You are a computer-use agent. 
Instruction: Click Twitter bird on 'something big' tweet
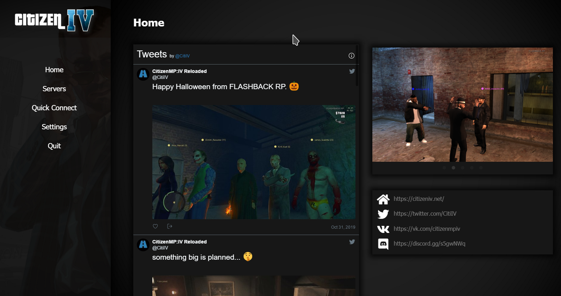pyautogui.click(x=352, y=242)
